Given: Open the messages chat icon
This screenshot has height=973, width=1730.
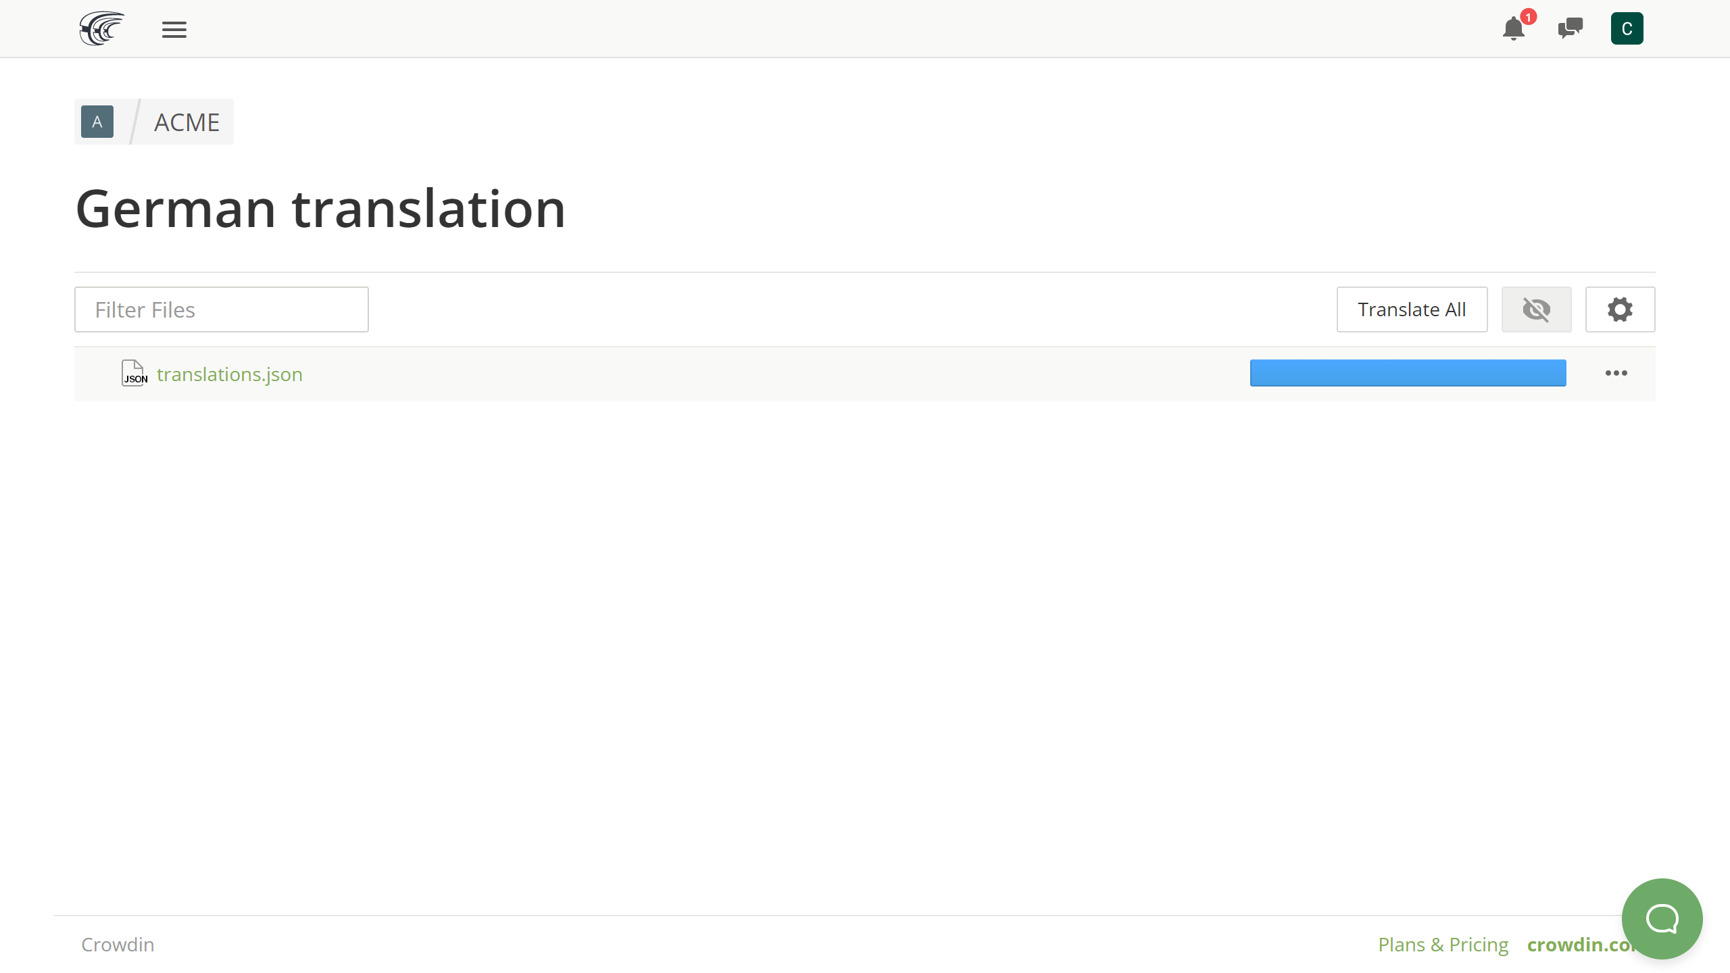Looking at the screenshot, I should click(x=1570, y=28).
